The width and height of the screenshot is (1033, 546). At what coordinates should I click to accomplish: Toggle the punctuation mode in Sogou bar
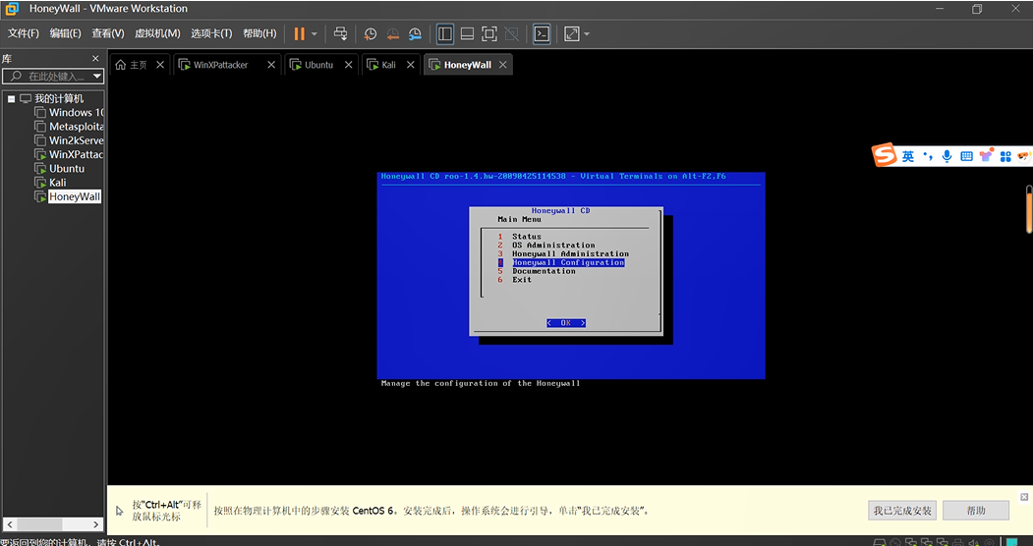(x=928, y=156)
